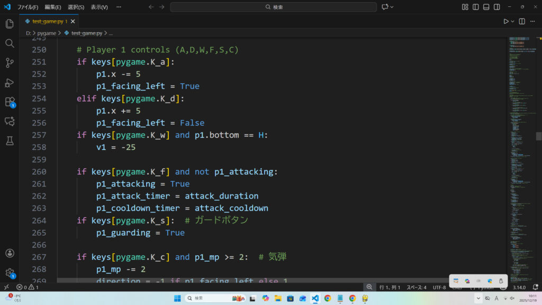Split the editor to the right
The height and width of the screenshot is (305, 542).
522,21
